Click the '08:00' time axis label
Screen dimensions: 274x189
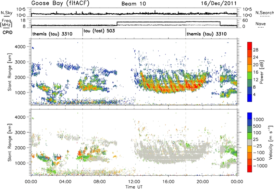[99, 182]
